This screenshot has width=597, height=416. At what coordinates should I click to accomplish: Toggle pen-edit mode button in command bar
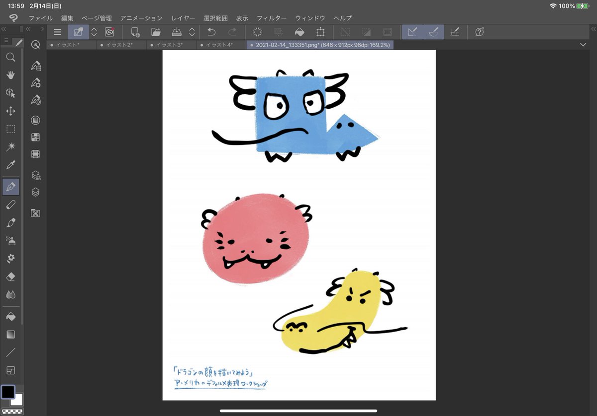coord(79,32)
